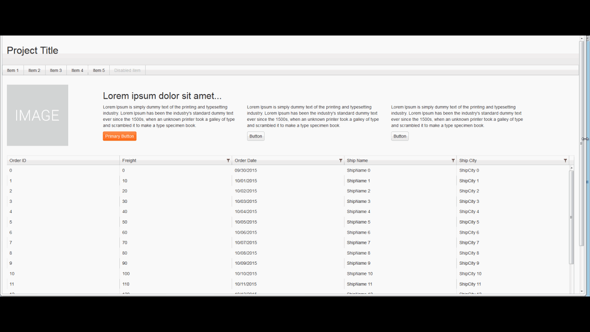
Task: Select the Item 1 tab
Action: tap(13, 70)
